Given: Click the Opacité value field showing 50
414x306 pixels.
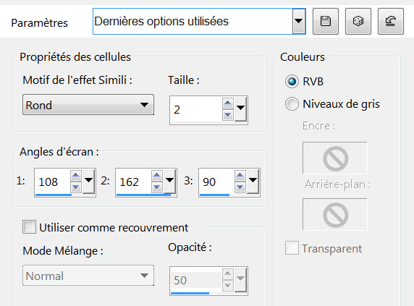Looking at the screenshot, I should pyautogui.click(x=195, y=280).
